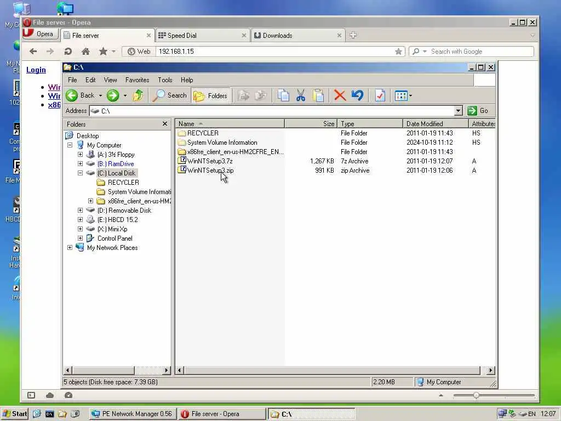
Task: Switch to the Downloads tab in Opera
Action: [297, 36]
